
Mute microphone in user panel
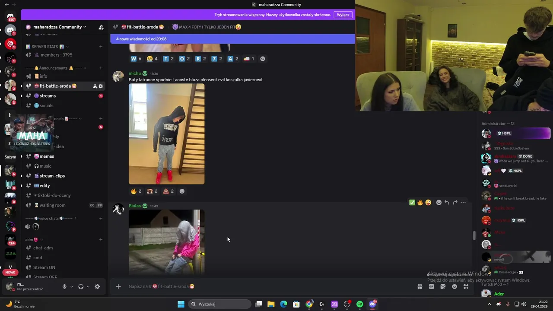[64, 286]
